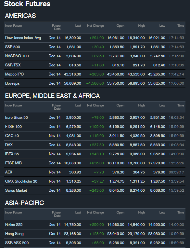Viewport: 190px width, 248px height.
Task: Open the Dow Jones Indus. Avg link
Action: (x=23, y=38)
